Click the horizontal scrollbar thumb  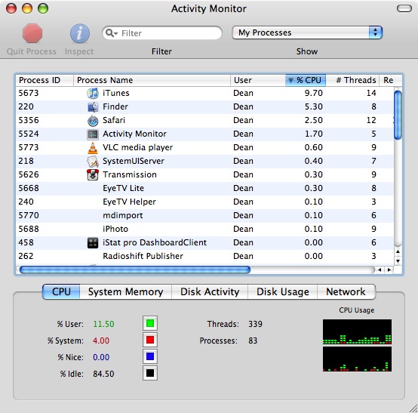135,270
